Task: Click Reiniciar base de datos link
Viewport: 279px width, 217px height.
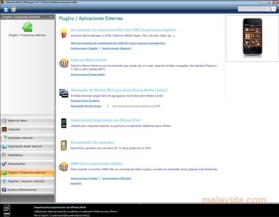Action: tap(85, 101)
